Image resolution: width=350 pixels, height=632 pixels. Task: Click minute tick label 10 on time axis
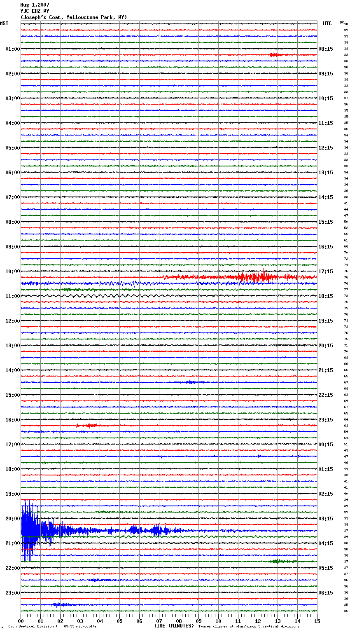click(218, 621)
